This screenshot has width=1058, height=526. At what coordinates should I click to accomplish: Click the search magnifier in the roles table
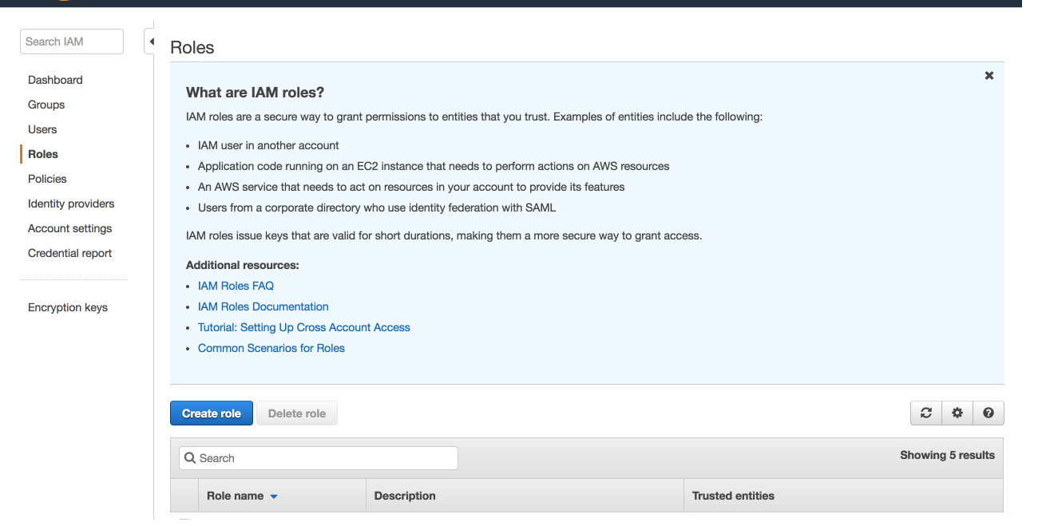(190, 457)
